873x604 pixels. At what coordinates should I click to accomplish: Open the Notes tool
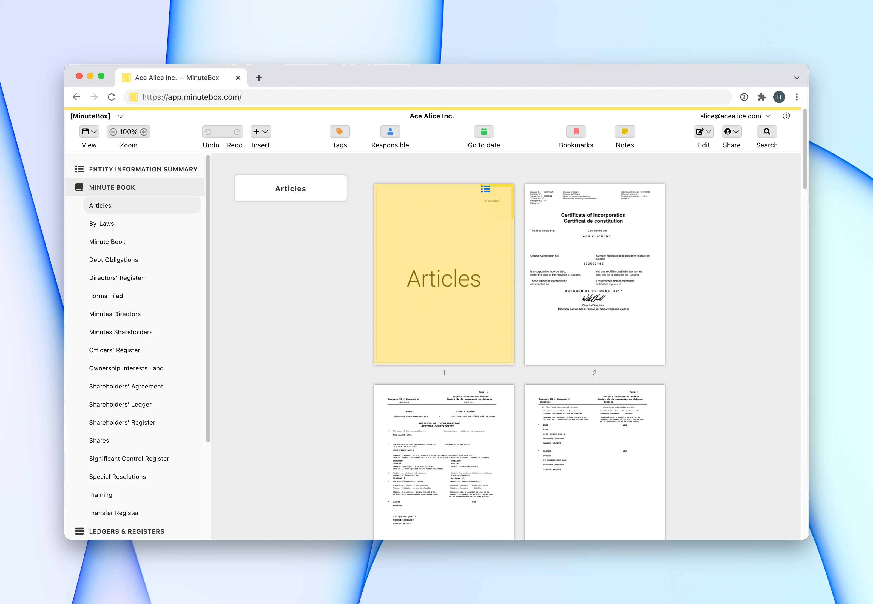tap(624, 132)
